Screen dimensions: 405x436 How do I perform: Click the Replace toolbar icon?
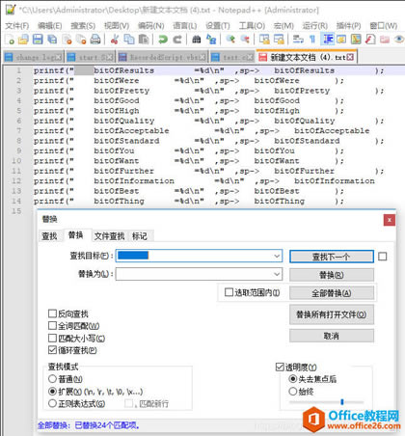click(x=211, y=40)
